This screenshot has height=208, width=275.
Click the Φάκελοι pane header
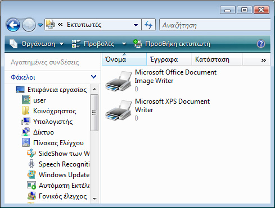coord(52,77)
